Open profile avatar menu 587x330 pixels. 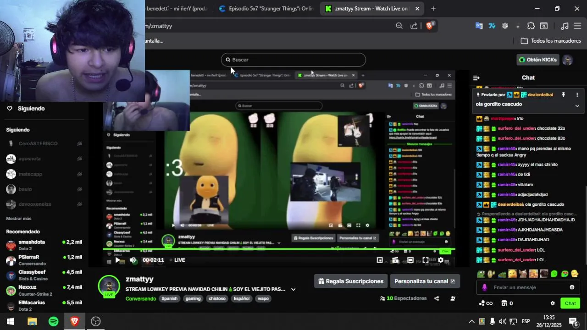coord(568,60)
